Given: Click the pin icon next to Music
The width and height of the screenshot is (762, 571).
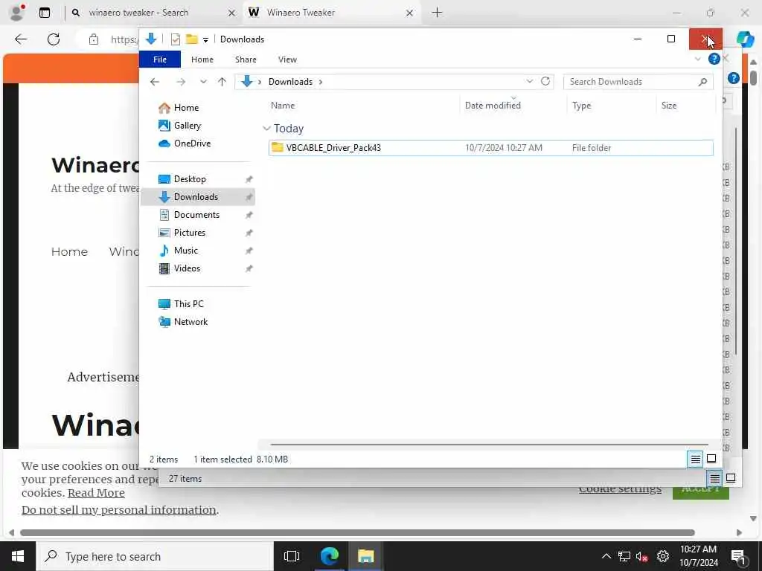Looking at the screenshot, I should click(249, 251).
